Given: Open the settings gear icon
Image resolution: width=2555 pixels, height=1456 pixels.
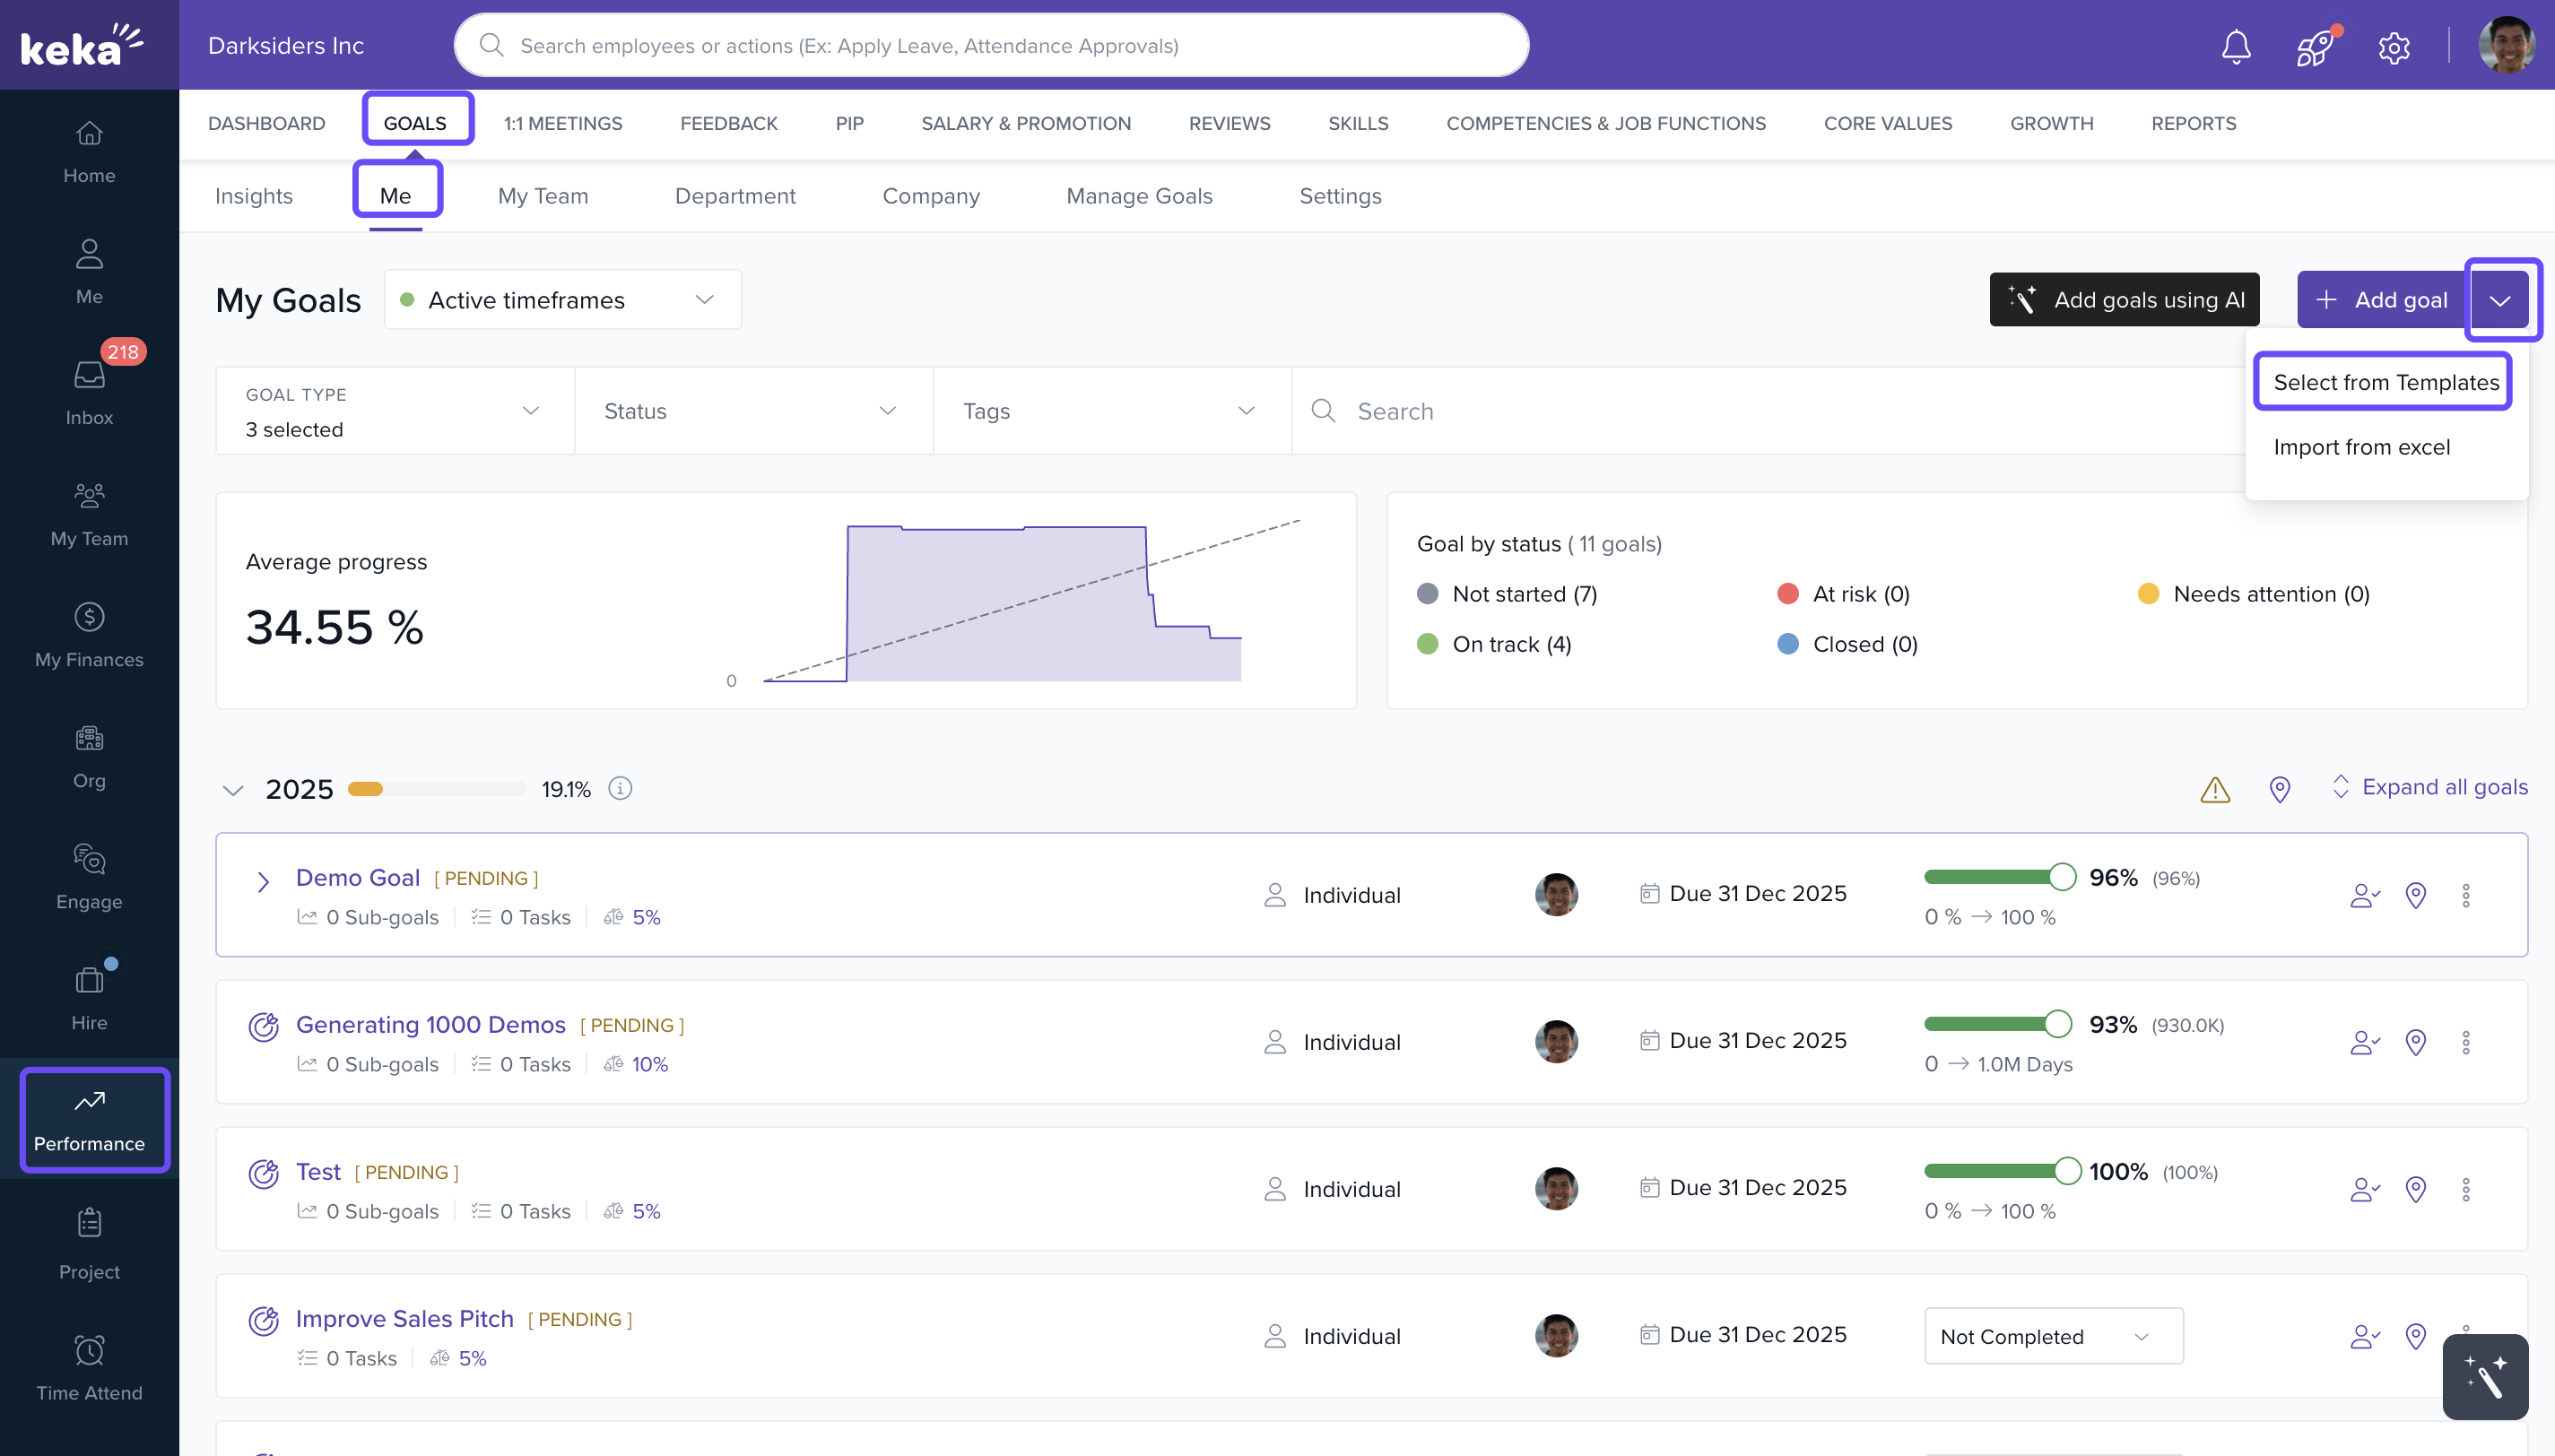Looking at the screenshot, I should click(2393, 47).
